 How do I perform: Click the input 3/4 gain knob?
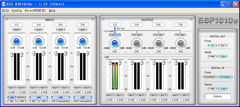(39, 41)
